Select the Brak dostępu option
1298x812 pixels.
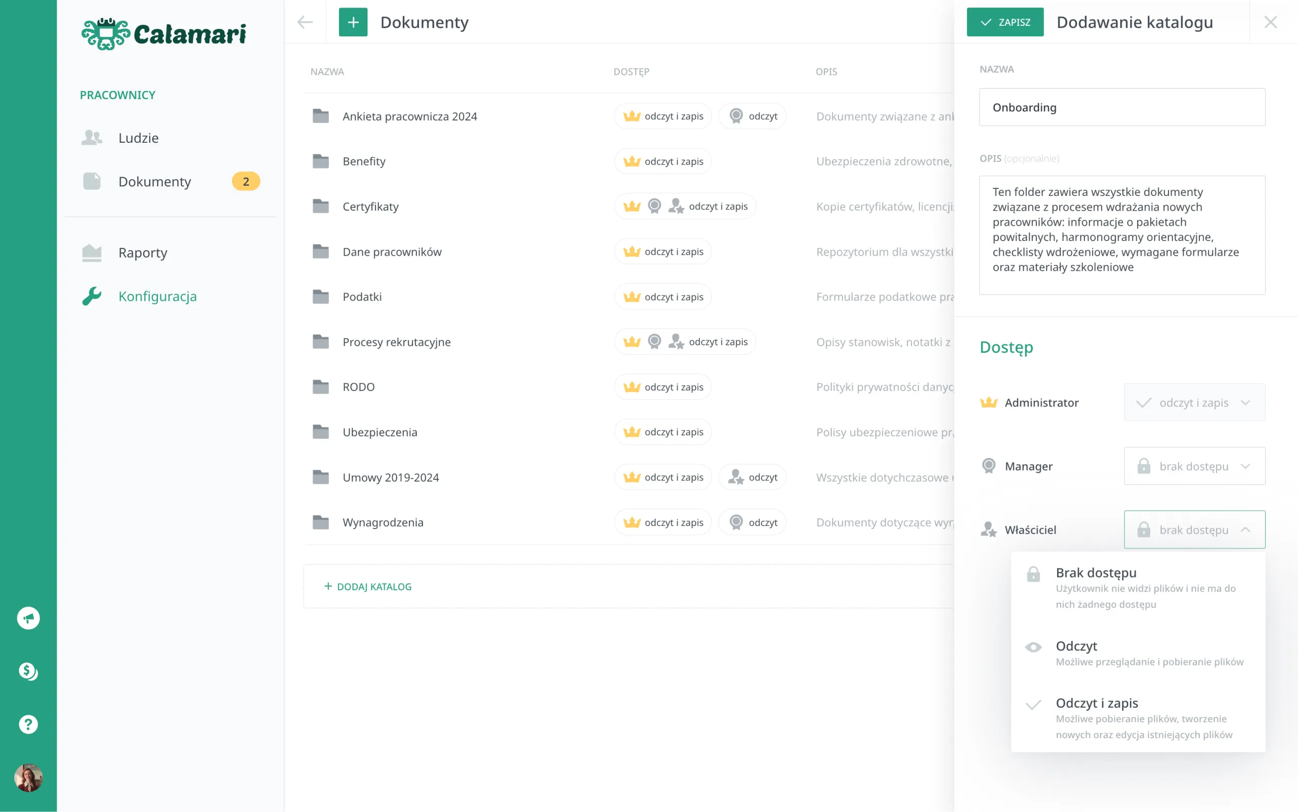click(1138, 588)
